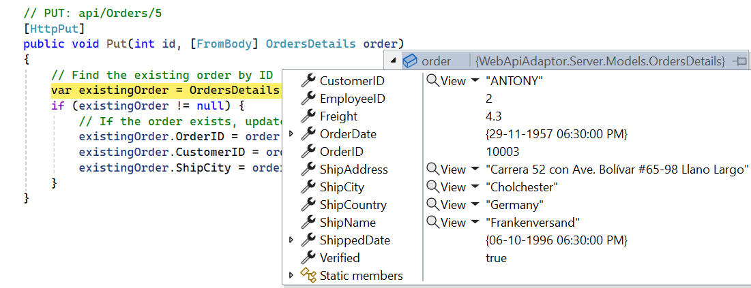
Task: Click the wrench icon beside ShipCountry
Action: [308, 205]
